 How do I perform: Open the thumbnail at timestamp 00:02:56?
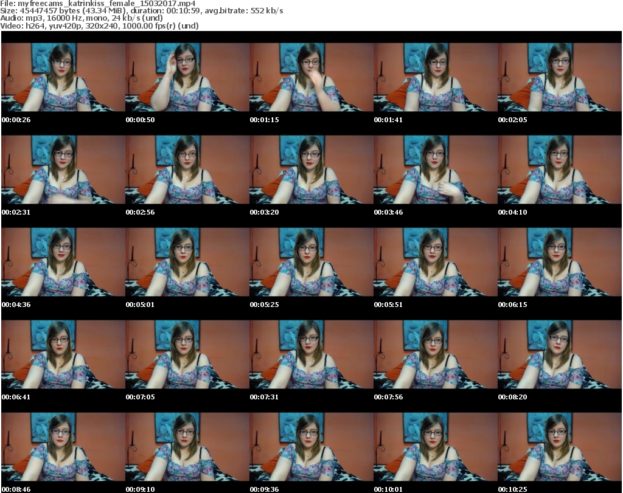click(187, 170)
